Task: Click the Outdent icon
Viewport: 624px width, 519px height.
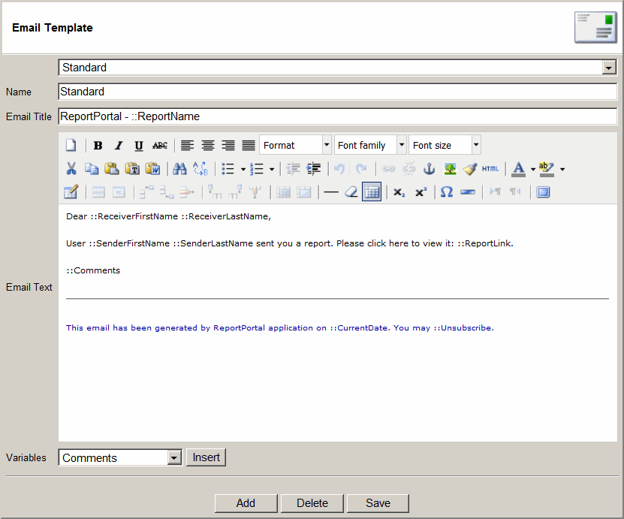Action: (294, 169)
